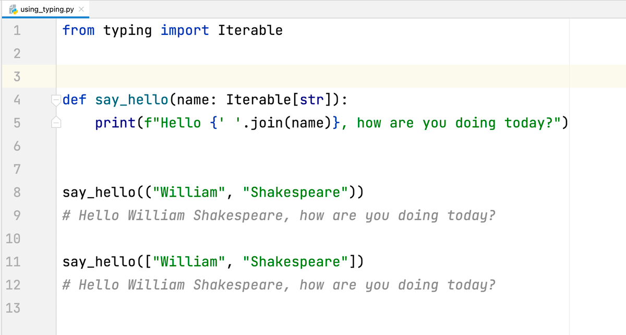Click the print call inside say_hello
This screenshot has height=335, width=626.
pyautogui.click(x=115, y=123)
